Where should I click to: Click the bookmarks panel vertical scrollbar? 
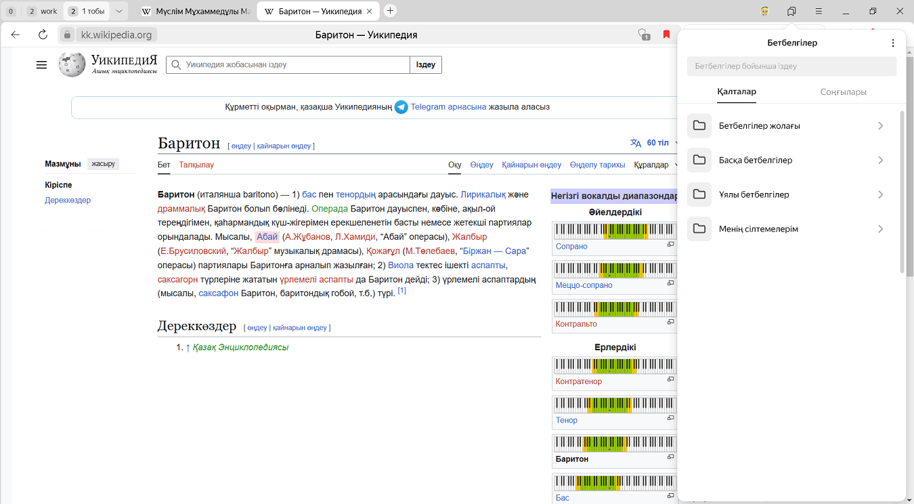coord(902,193)
